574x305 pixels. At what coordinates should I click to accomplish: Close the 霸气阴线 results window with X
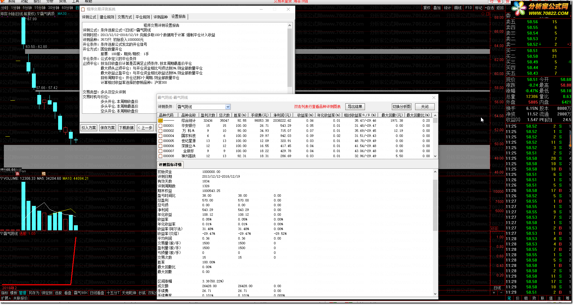pyautogui.click(x=434, y=98)
